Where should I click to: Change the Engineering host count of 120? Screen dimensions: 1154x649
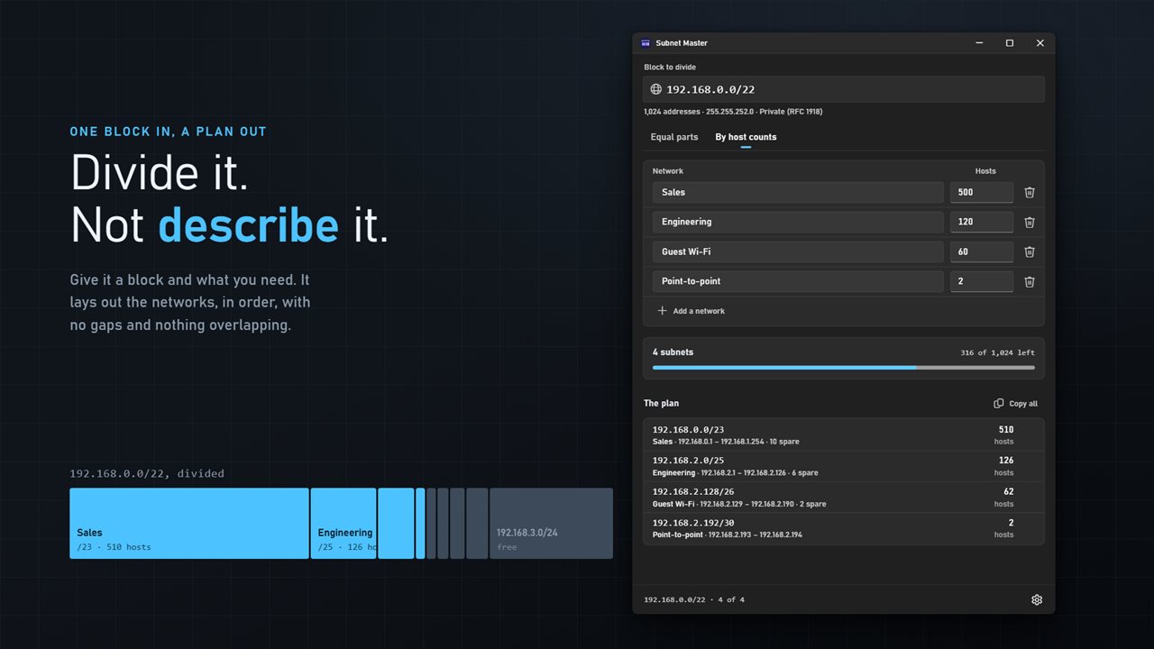(982, 222)
